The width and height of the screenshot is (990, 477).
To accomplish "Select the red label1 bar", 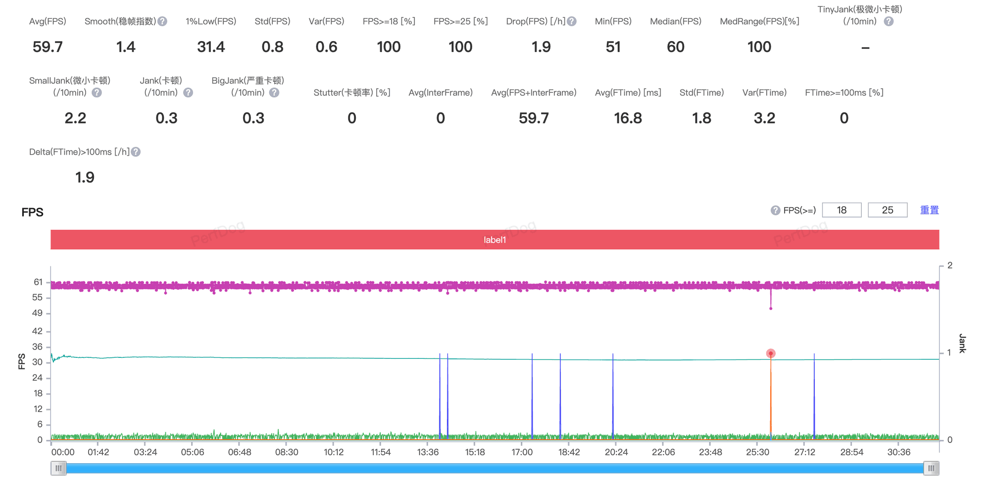I will (495, 240).
